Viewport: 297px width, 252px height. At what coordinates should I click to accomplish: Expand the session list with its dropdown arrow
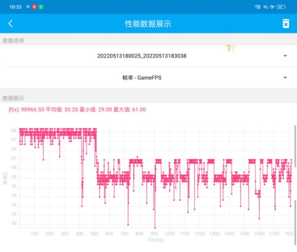[285, 56]
